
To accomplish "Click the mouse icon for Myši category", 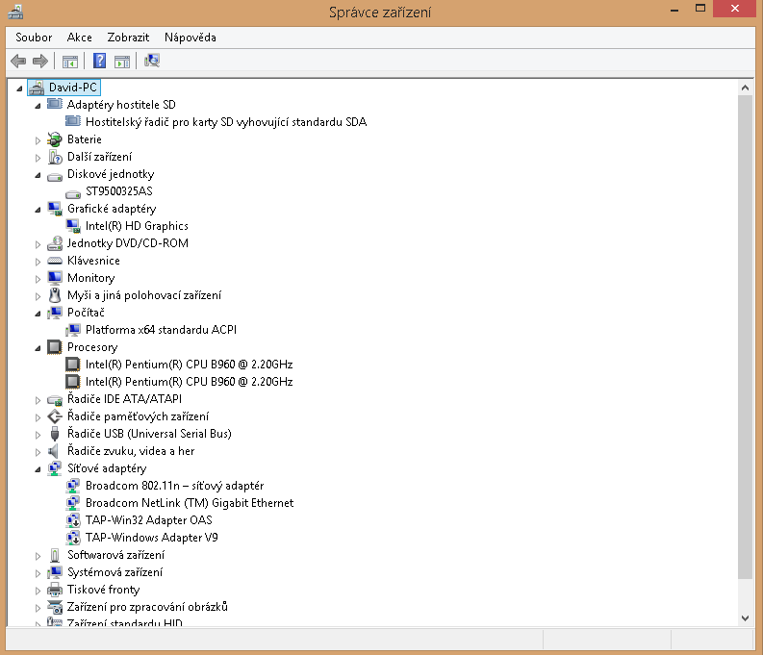I will pos(55,295).
